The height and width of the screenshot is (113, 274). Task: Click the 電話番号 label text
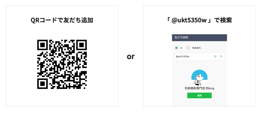(x=196, y=48)
